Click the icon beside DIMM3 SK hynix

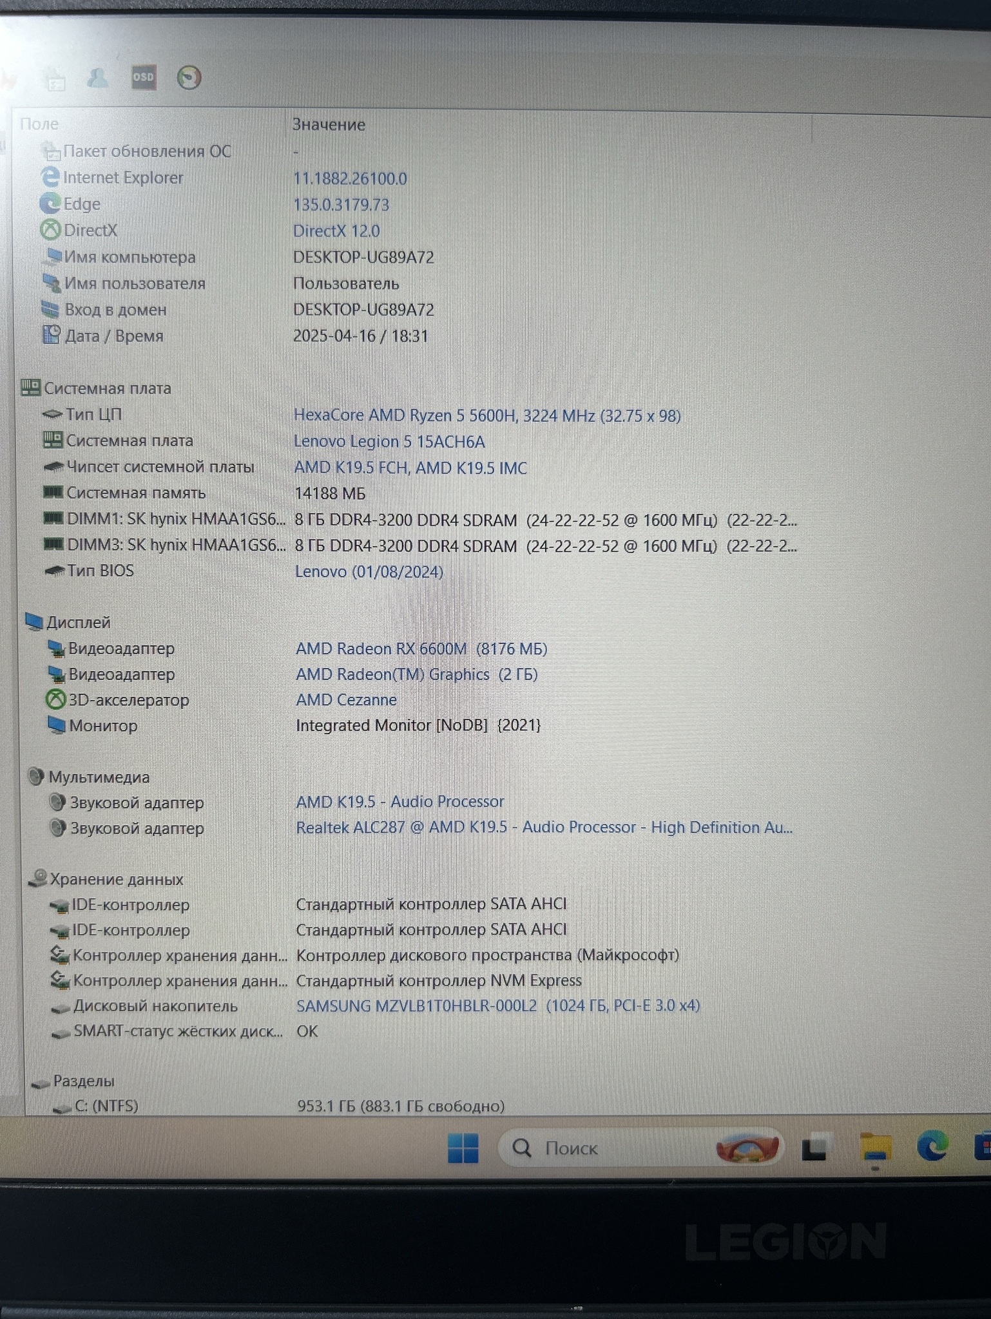tap(53, 544)
